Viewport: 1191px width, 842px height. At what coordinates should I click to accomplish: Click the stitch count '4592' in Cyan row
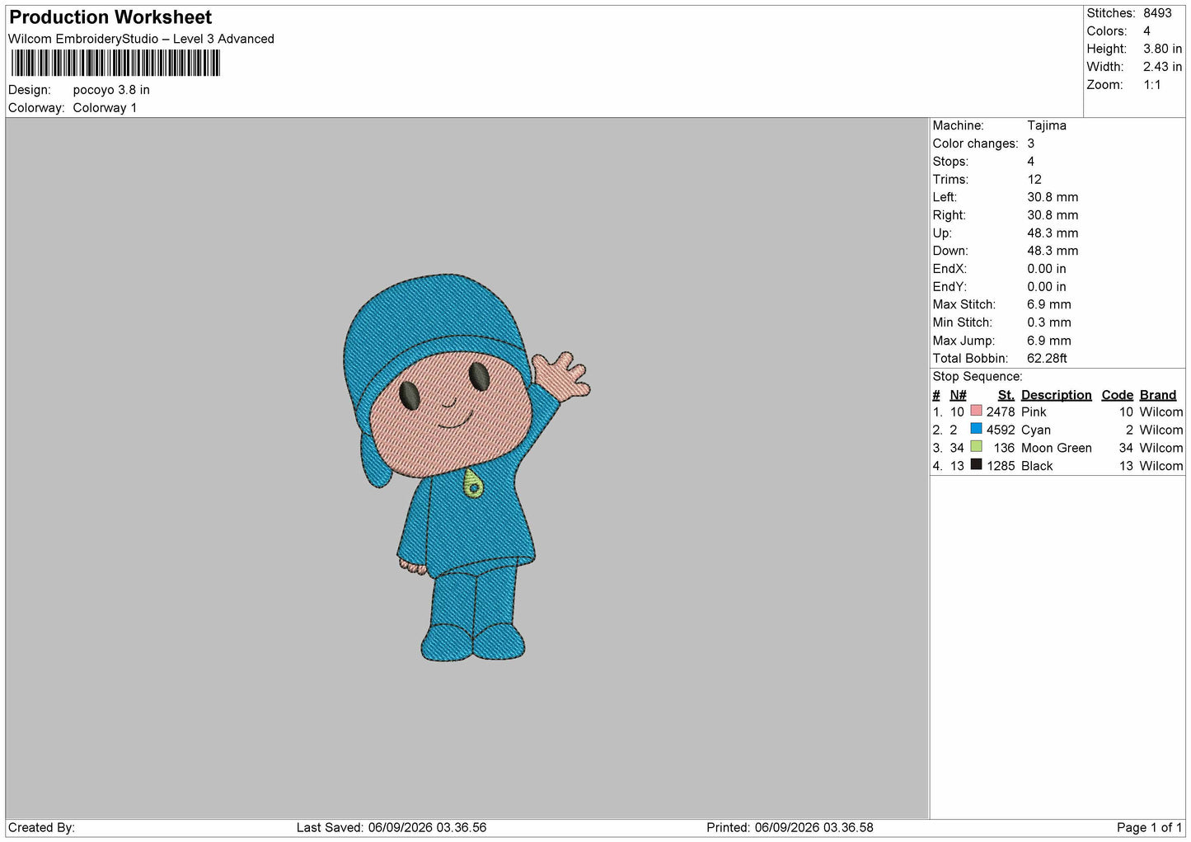(1001, 430)
